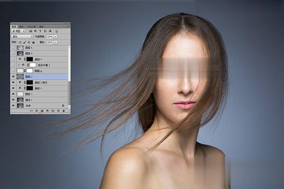Click the add layer style fx icon
The width and height of the screenshot is (284, 189).
[x=37, y=111]
